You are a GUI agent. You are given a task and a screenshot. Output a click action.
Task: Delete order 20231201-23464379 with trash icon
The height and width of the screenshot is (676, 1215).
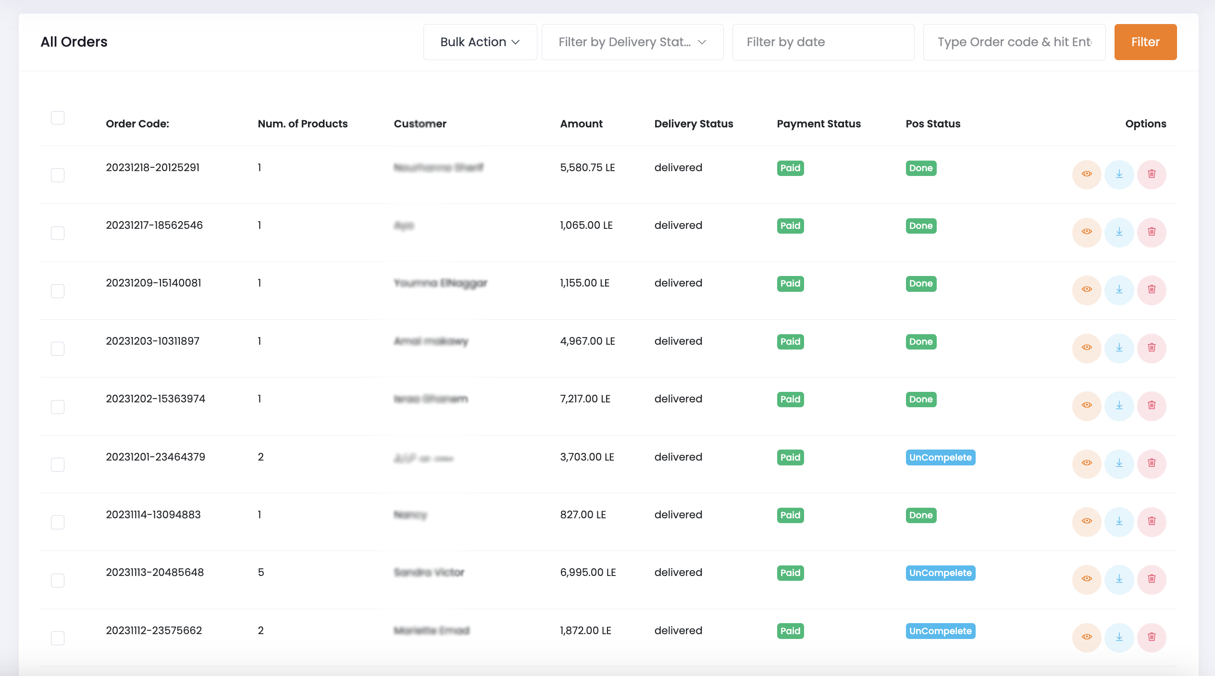1152,463
